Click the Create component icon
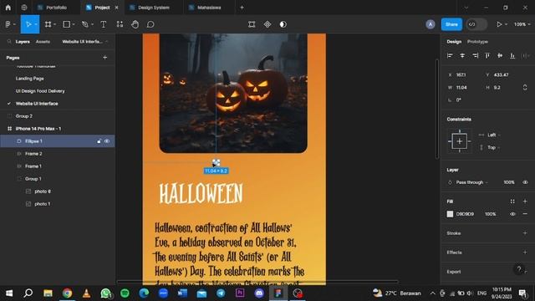The height and width of the screenshot is (301, 535). pos(267,24)
